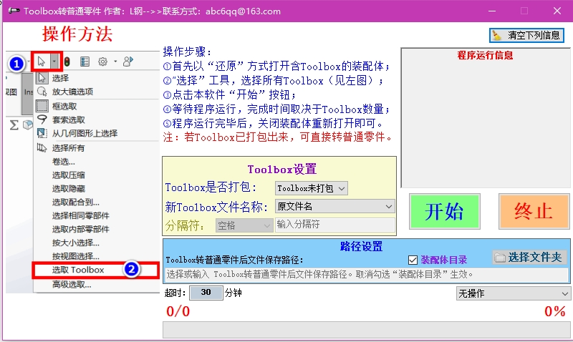Screen dimensions: 573x342
Task: Select the arrow cursor tool in the tutorial image
Action: point(42,62)
